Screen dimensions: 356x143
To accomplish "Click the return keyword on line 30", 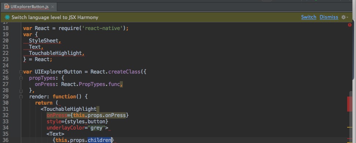I will 44,103.
